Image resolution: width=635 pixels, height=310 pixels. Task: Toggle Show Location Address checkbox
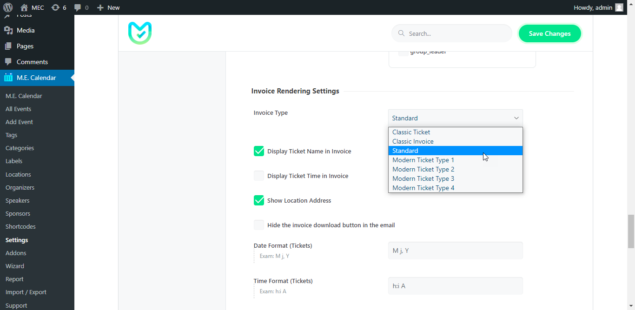point(259,200)
